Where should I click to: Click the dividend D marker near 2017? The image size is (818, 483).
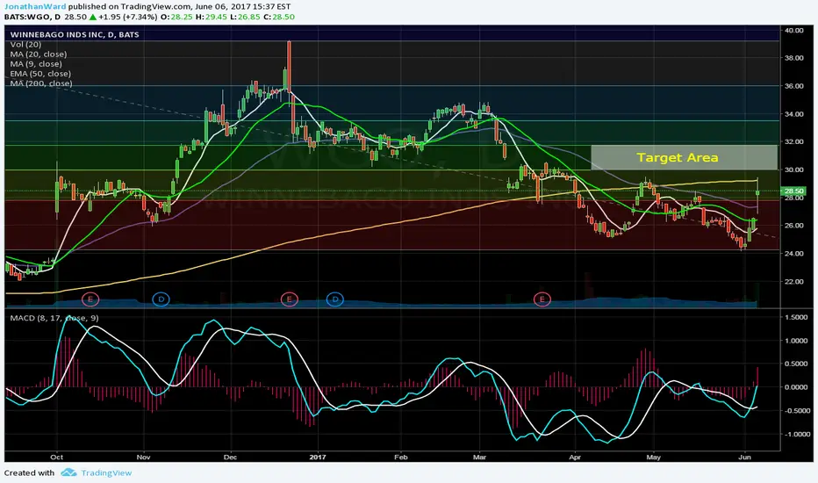click(x=335, y=299)
